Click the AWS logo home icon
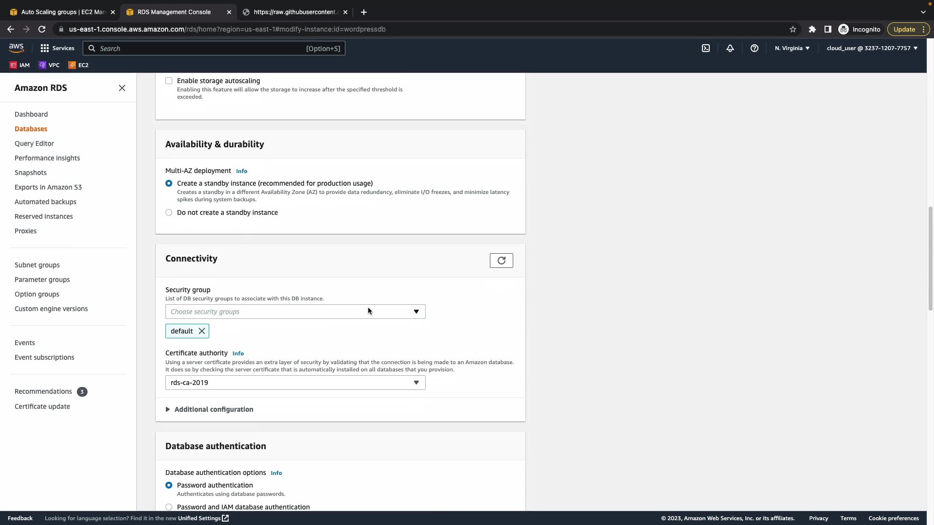 pyautogui.click(x=16, y=48)
